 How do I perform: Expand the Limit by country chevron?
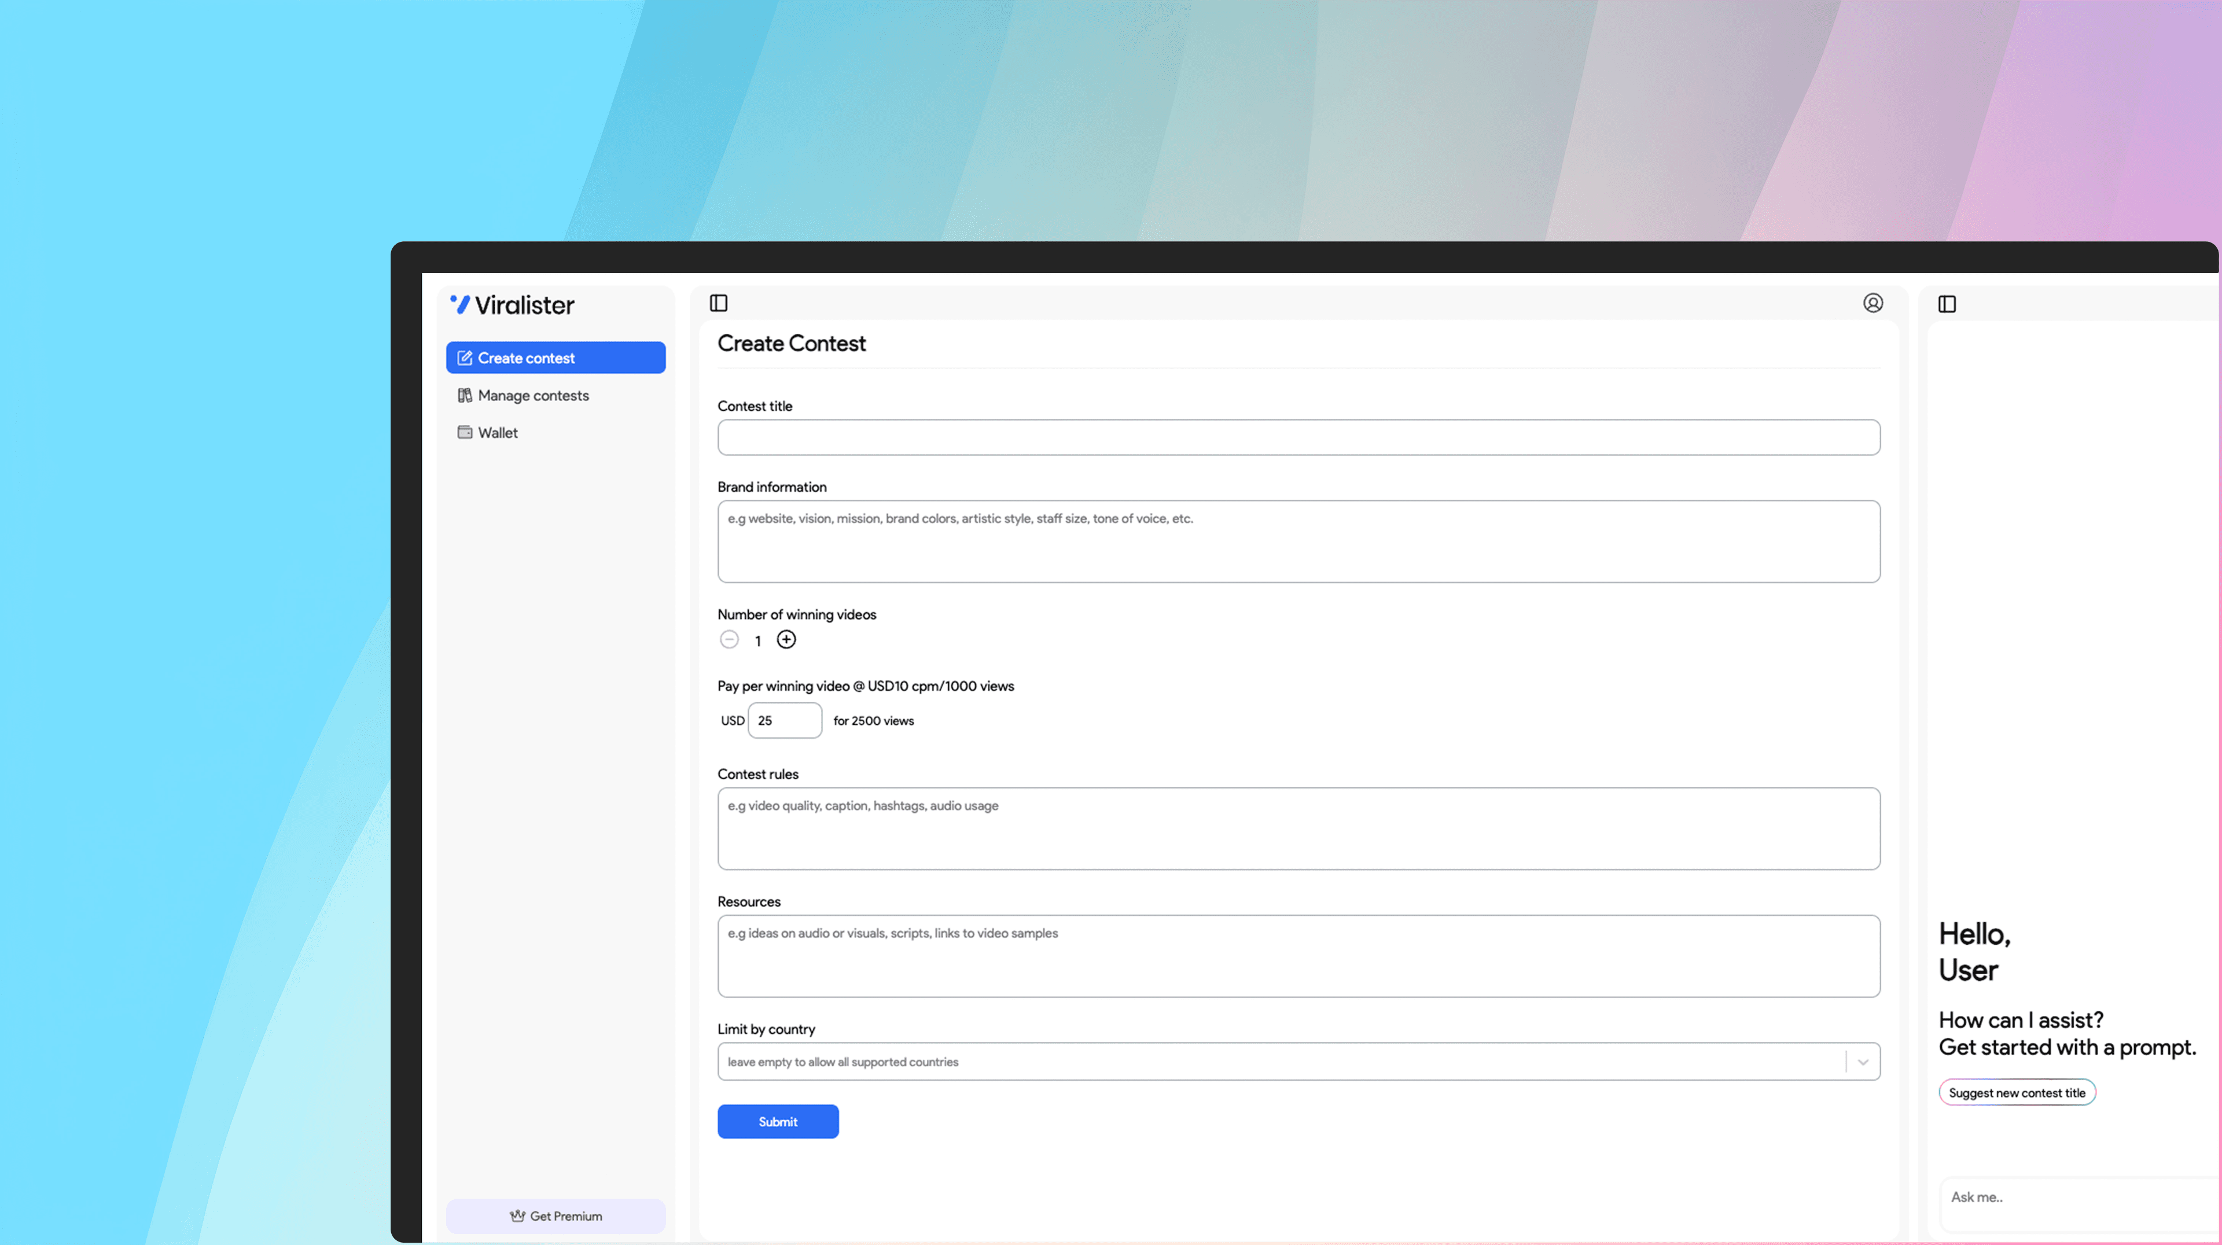point(1862,1062)
